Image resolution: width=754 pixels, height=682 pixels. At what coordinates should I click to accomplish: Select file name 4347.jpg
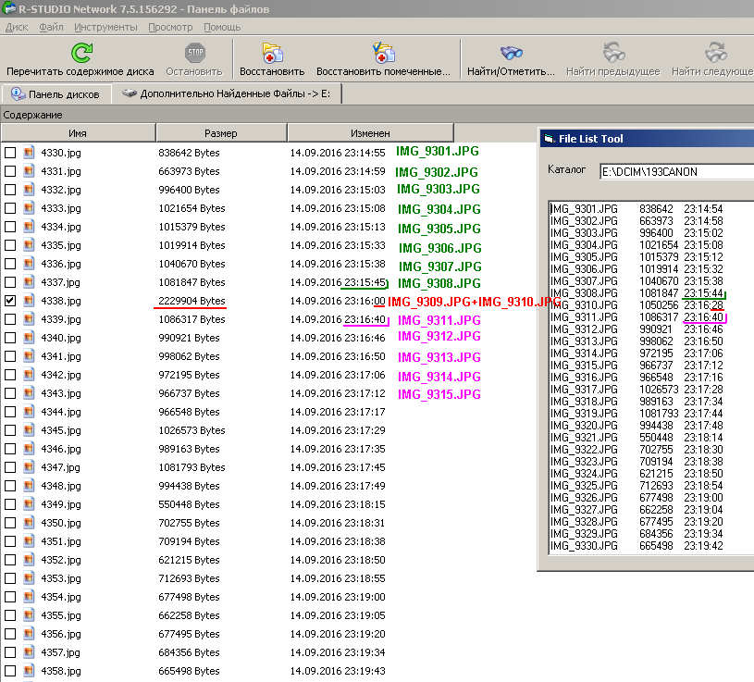(x=60, y=467)
